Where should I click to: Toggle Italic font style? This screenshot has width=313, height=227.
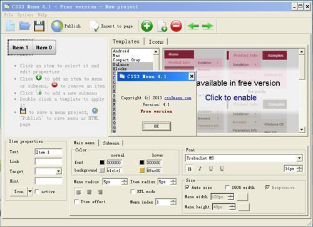[200, 169]
